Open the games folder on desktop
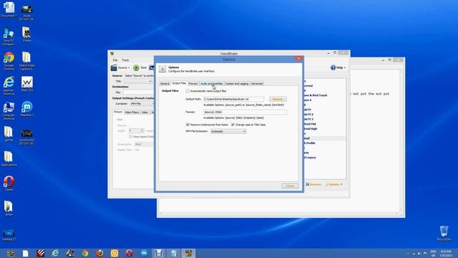Image resolution: width=458 pixels, height=258 pixels. tap(9, 134)
